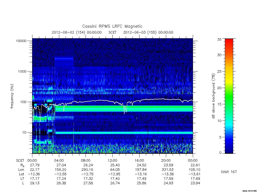
Task: Click the 12:00 time tick label
Action: [x=112, y=161]
